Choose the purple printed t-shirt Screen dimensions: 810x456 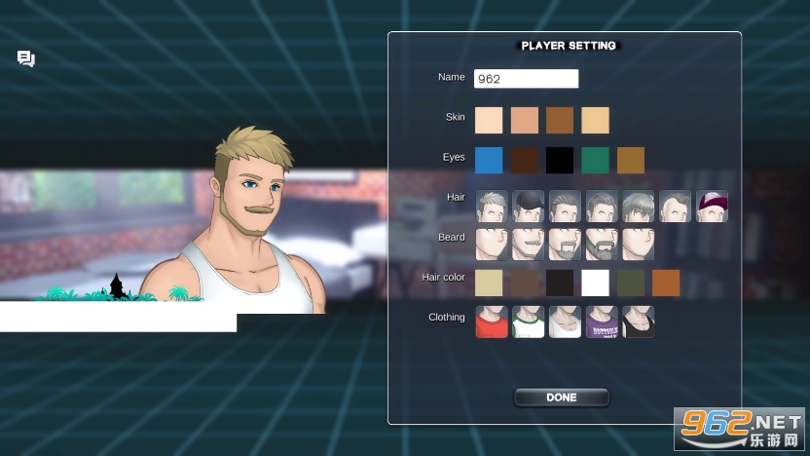pos(602,323)
